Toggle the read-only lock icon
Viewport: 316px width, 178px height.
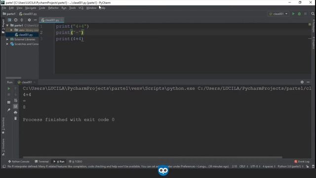click(307, 167)
